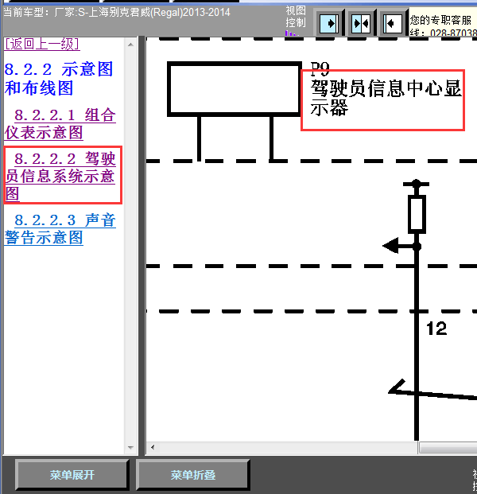Screen dimensions: 477x494
Task: Open 8.2.2.1 组合仪表示意图 link
Action: 60,124
